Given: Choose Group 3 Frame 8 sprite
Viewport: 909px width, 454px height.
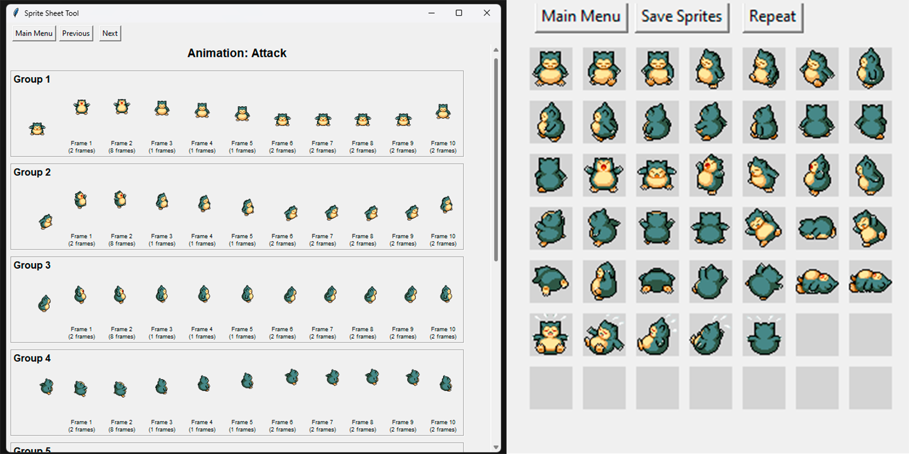Looking at the screenshot, I should pos(370,295).
